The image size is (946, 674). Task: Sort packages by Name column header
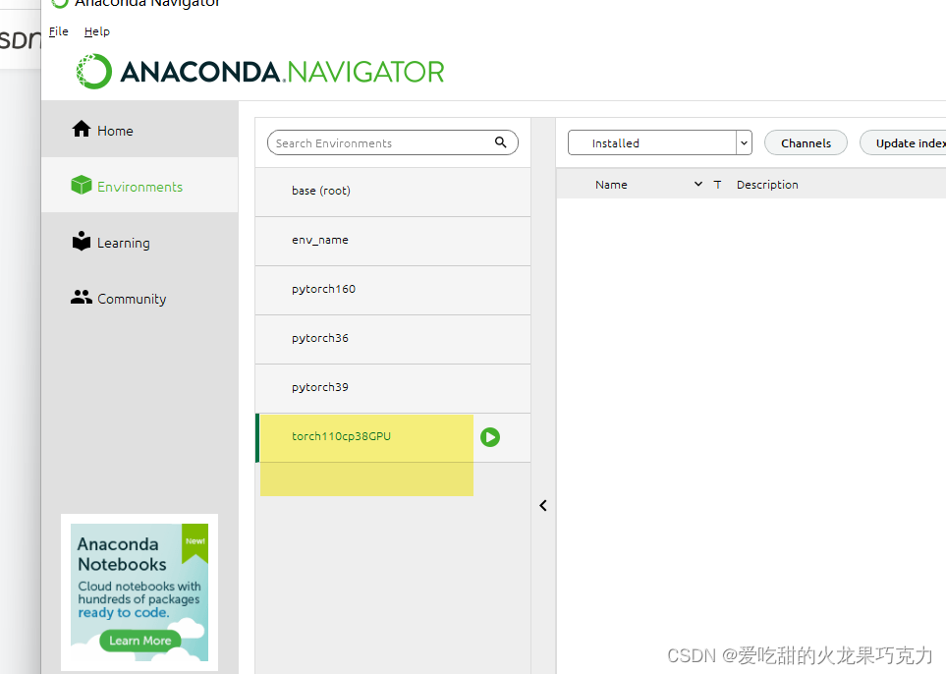(611, 185)
